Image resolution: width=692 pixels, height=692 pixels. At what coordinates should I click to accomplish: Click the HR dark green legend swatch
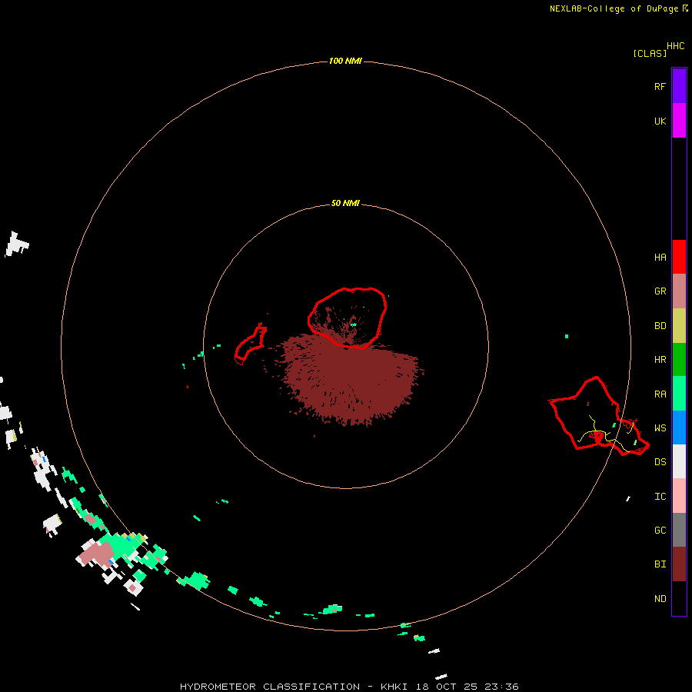679,359
